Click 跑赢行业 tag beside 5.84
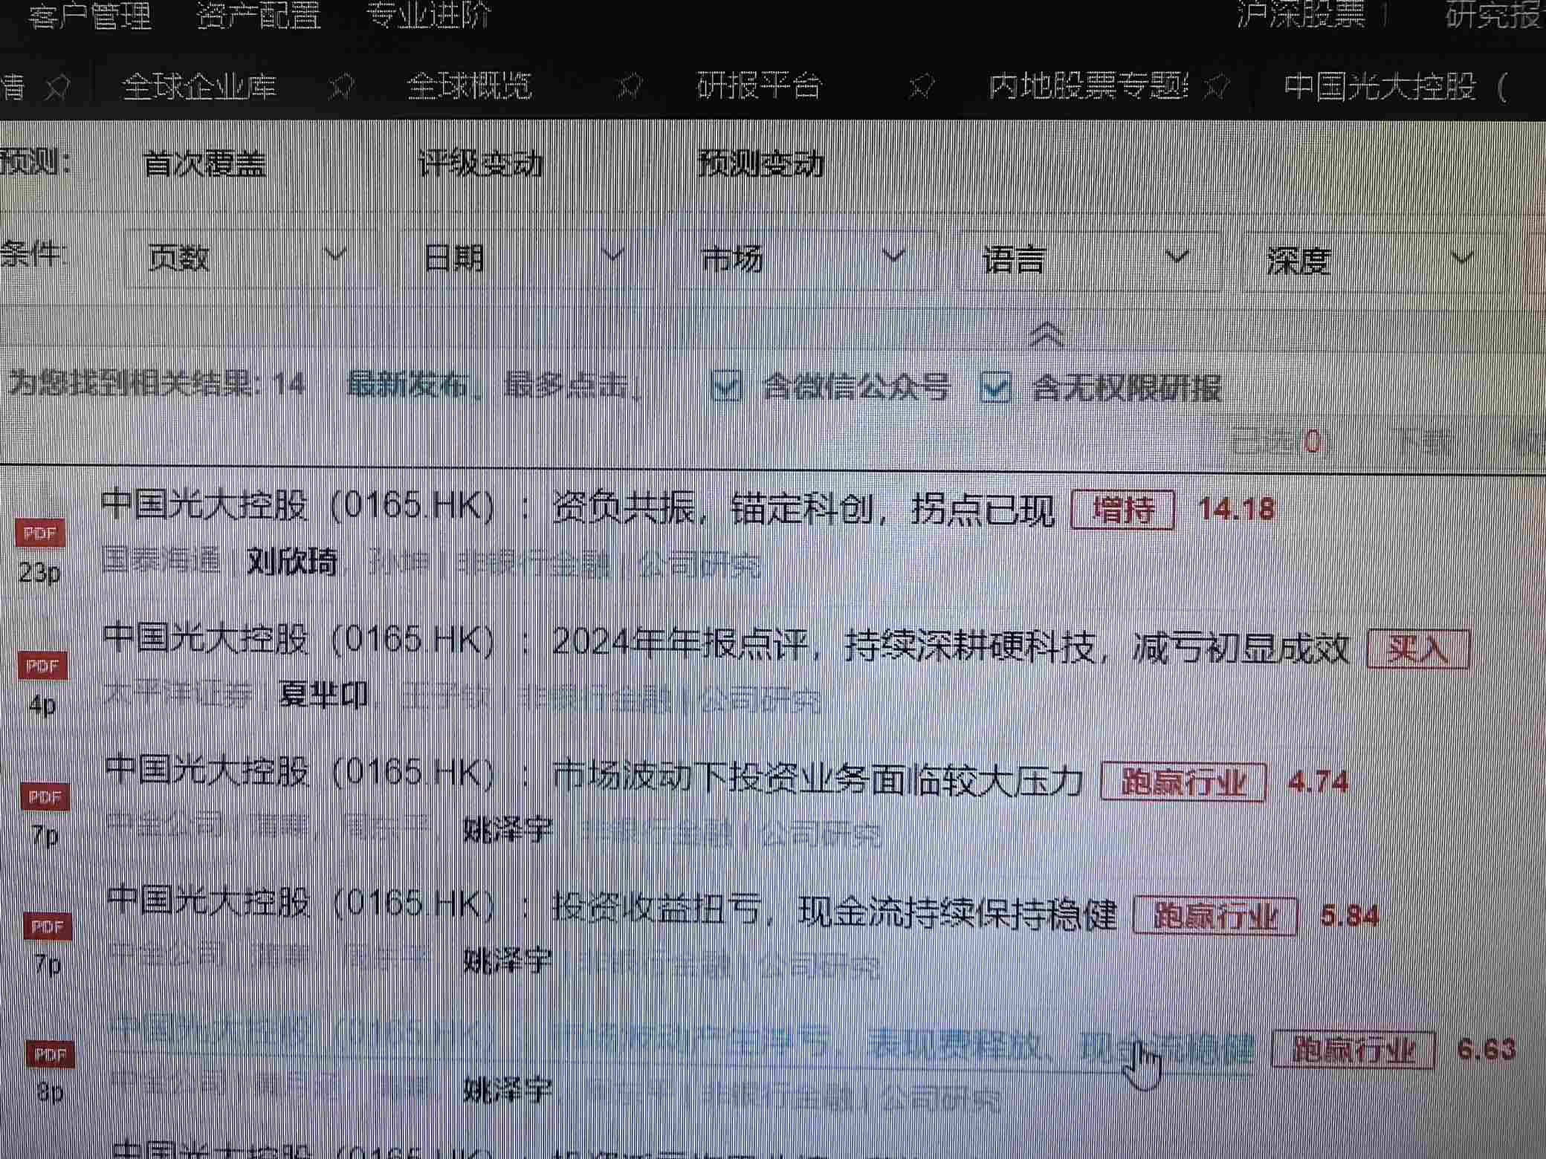Image resolution: width=1546 pixels, height=1159 pixels. [x=1215, y=916]
